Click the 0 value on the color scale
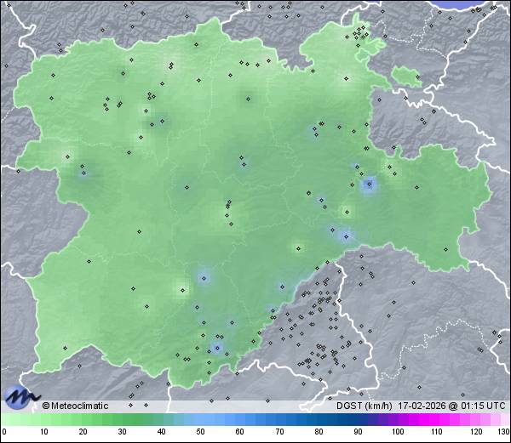Screen dimensions: 511x443 pos(3,432)
